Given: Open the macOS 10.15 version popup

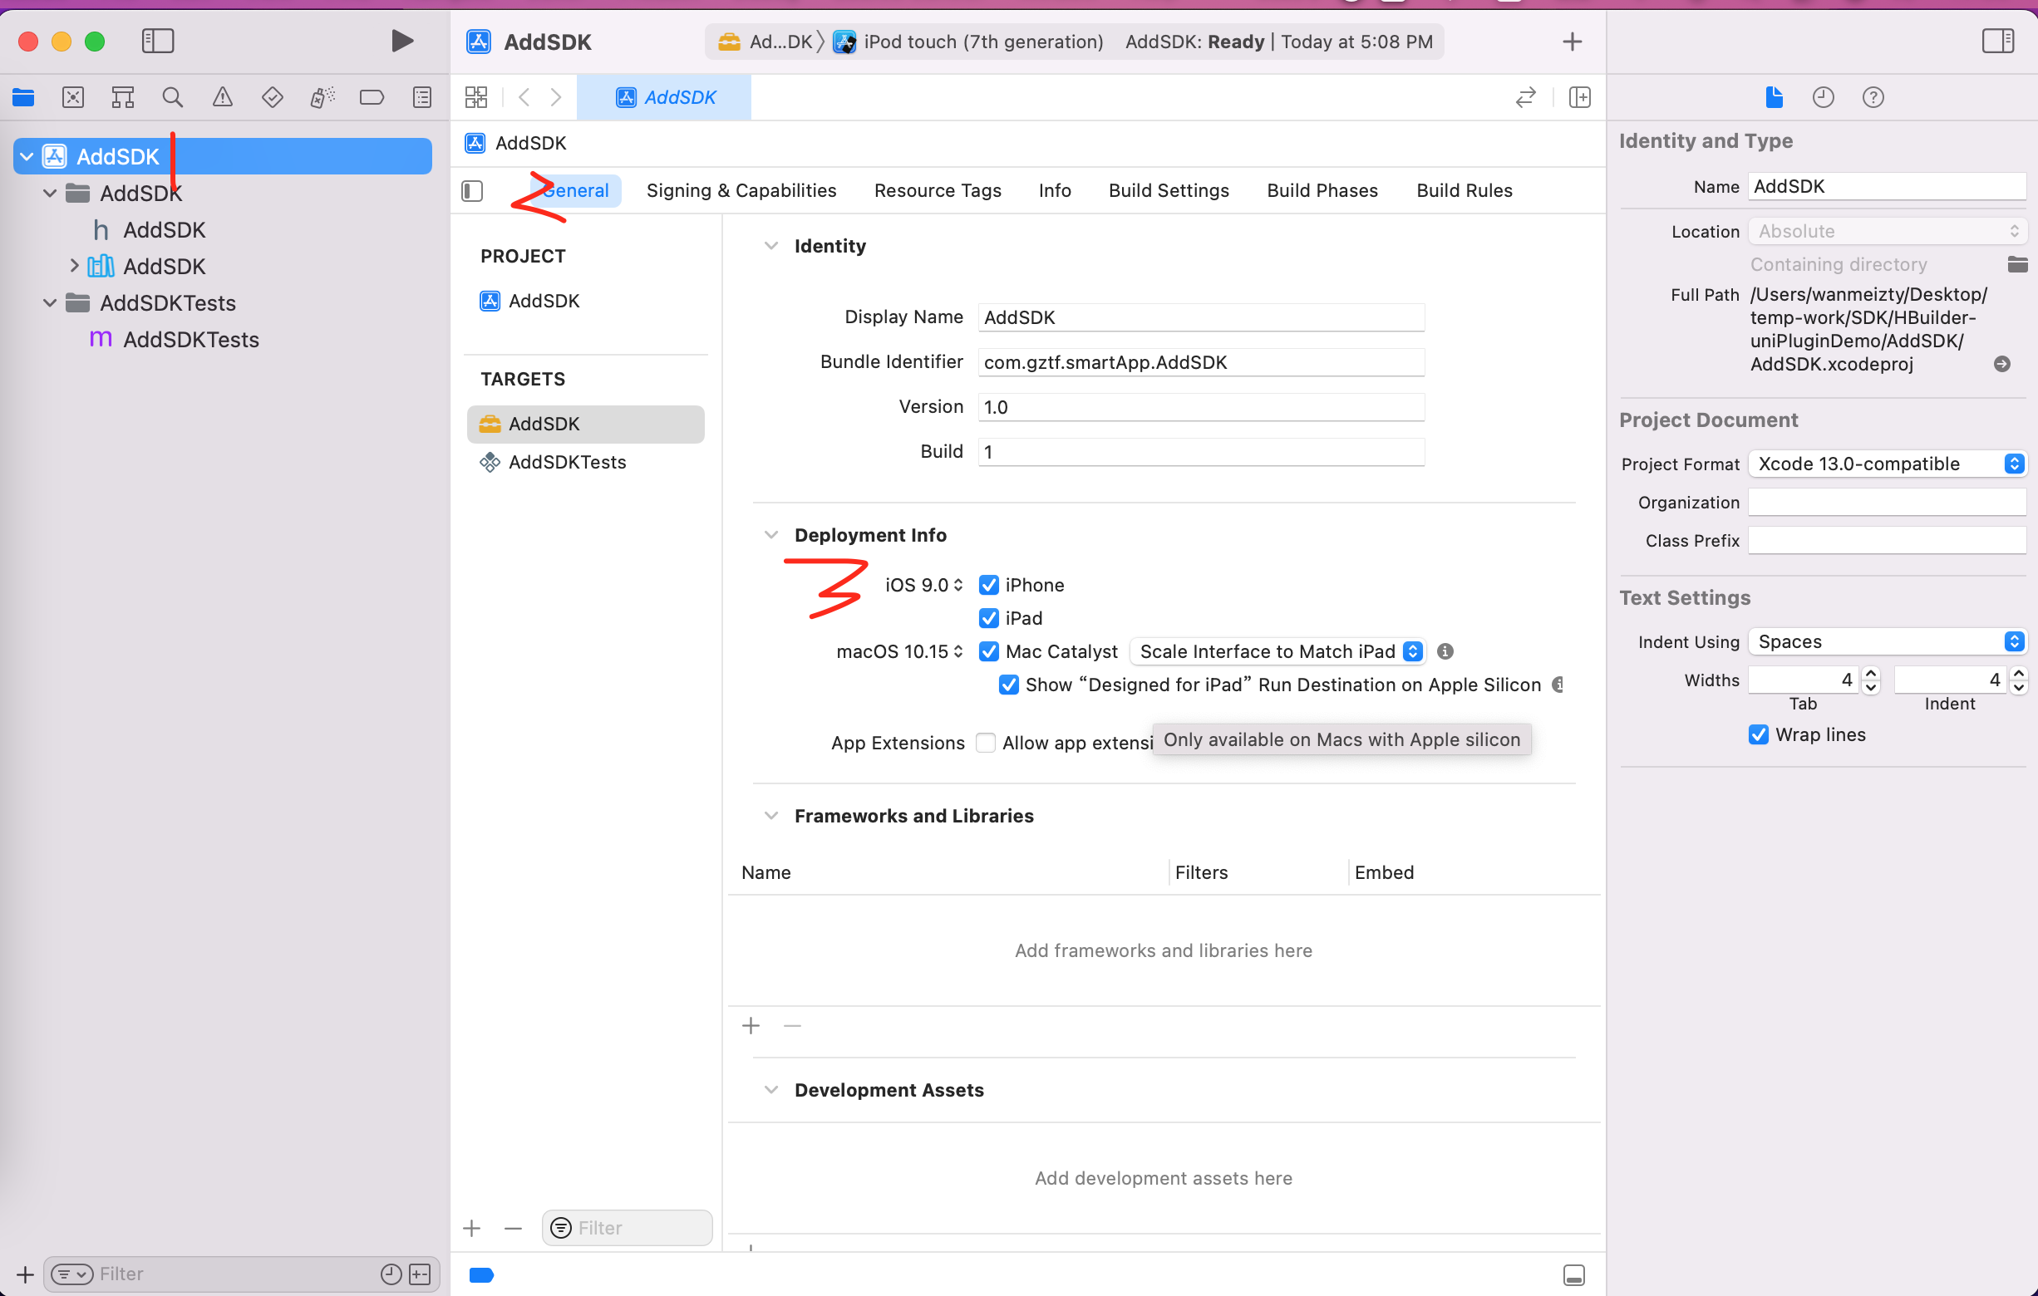Looking at the screenshot, I should tap(899, 651).
